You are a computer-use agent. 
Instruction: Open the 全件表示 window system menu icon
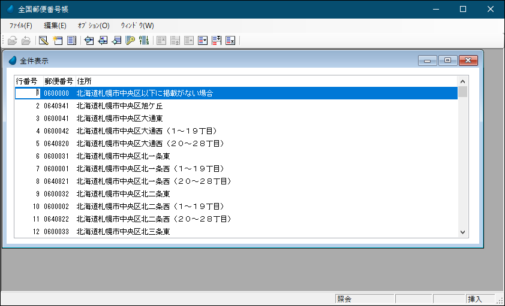(x=13, y=60)
